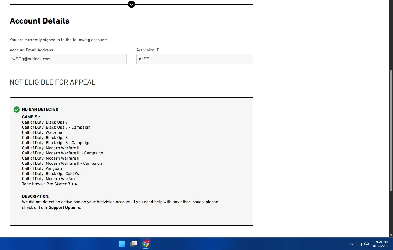Select Modern Warfare II - Campaign entry
The height and width of the screenshot is (250, 393).
(x=62, y=163)
